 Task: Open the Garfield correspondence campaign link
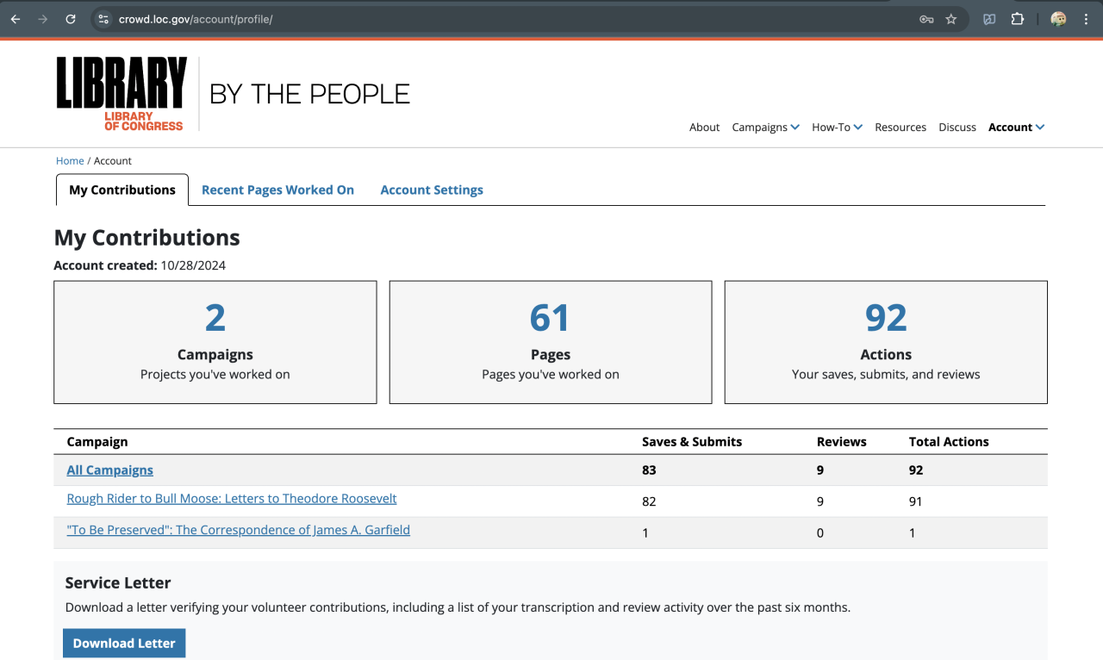click(x=238, y=530)
